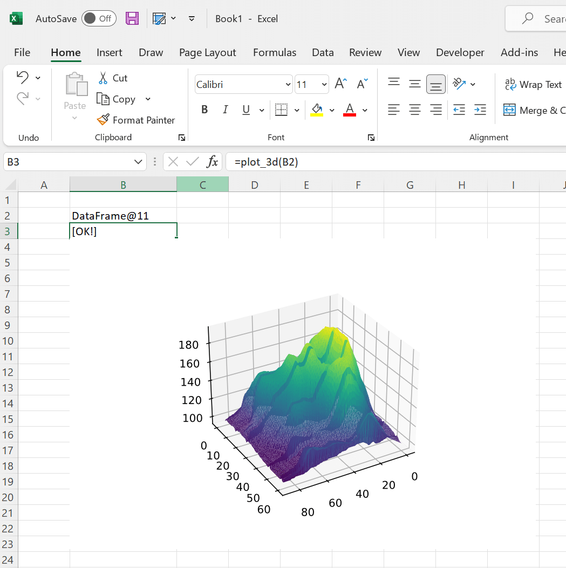566x568 pixels.
Task: Expand the Copy options dropdown arrow
Action: (148, 99)
